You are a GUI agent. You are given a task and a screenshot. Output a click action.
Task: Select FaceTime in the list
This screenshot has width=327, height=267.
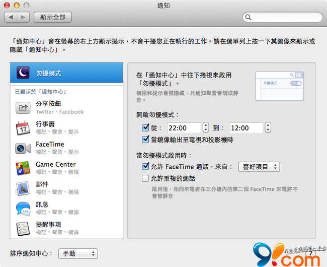pos(66,148)
